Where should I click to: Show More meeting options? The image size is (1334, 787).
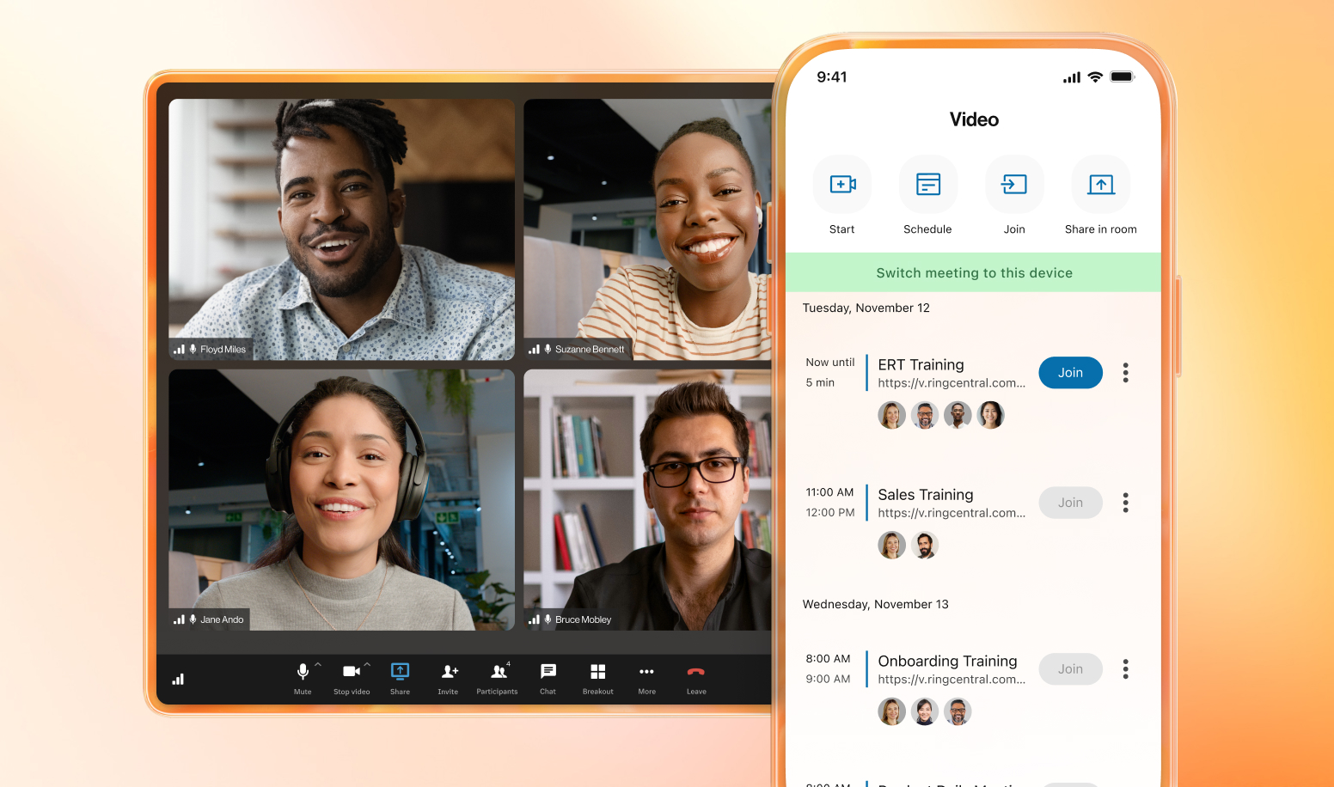pos(646,673)
